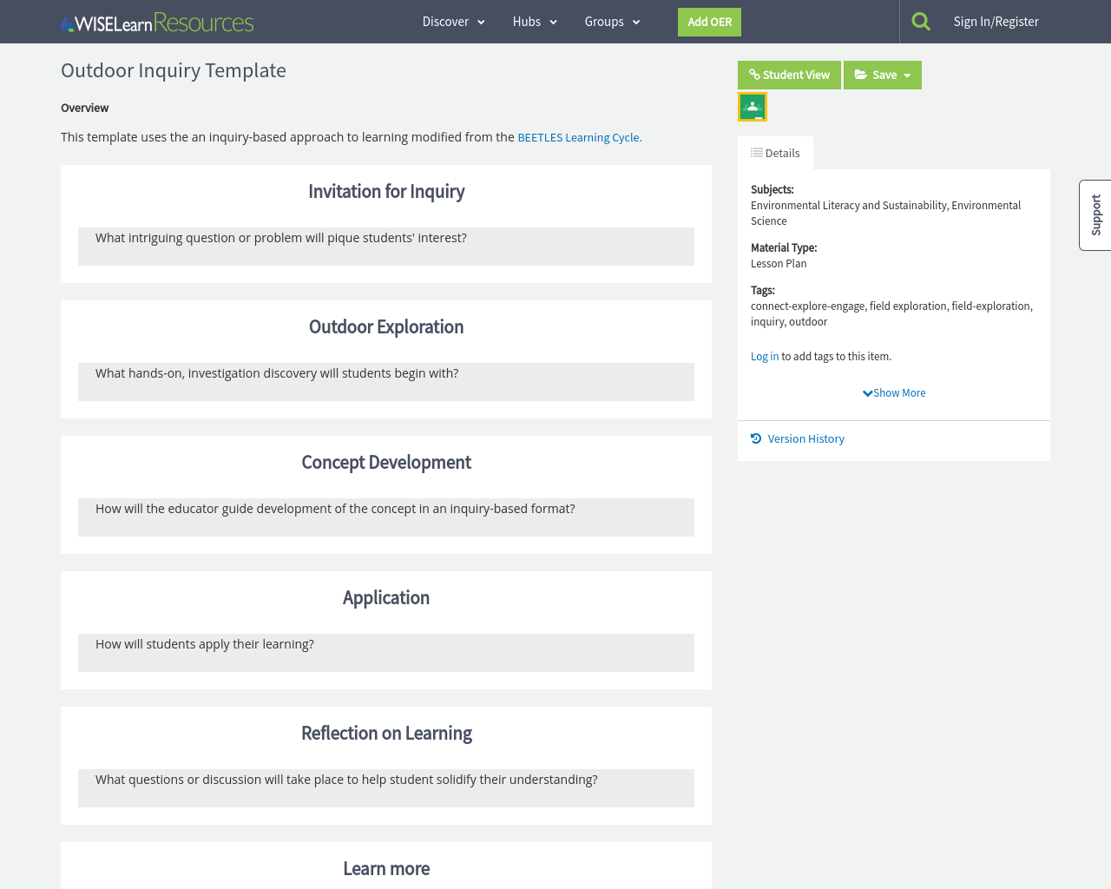Click the Google Classroom share icon
The width and height of the screenshot is (1111, 889).
tap(753, 107)
